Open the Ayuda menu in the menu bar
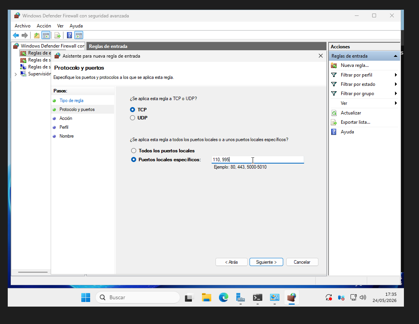Screen dimensions: 419x324 click(x=76, y=26)
